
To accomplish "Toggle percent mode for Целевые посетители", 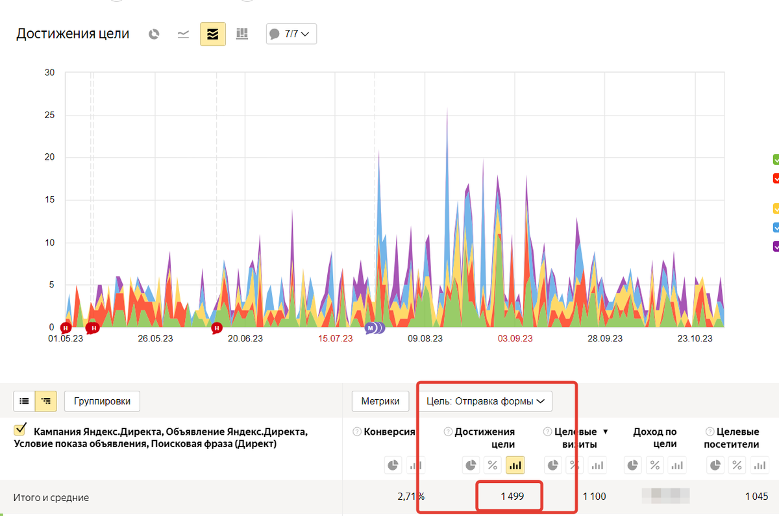I will 737,465.
